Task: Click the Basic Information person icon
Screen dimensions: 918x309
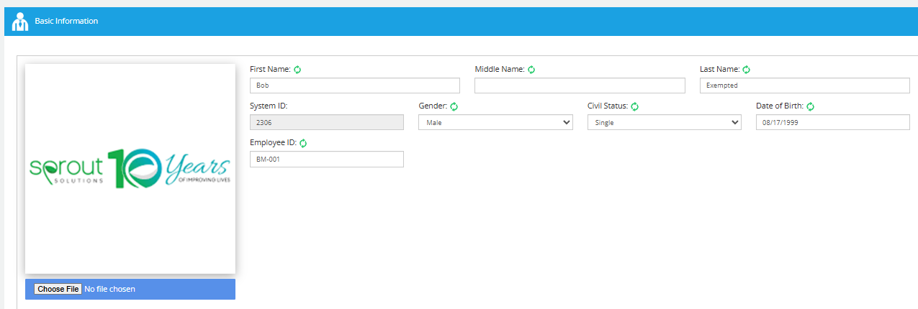Action: tap(20, 22)
